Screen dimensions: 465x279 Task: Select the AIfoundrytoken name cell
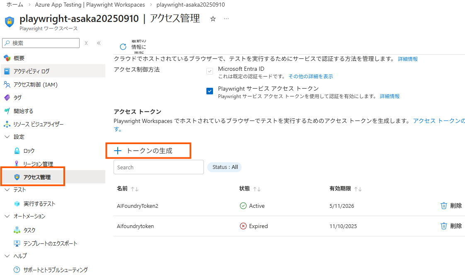pos(135,226)
